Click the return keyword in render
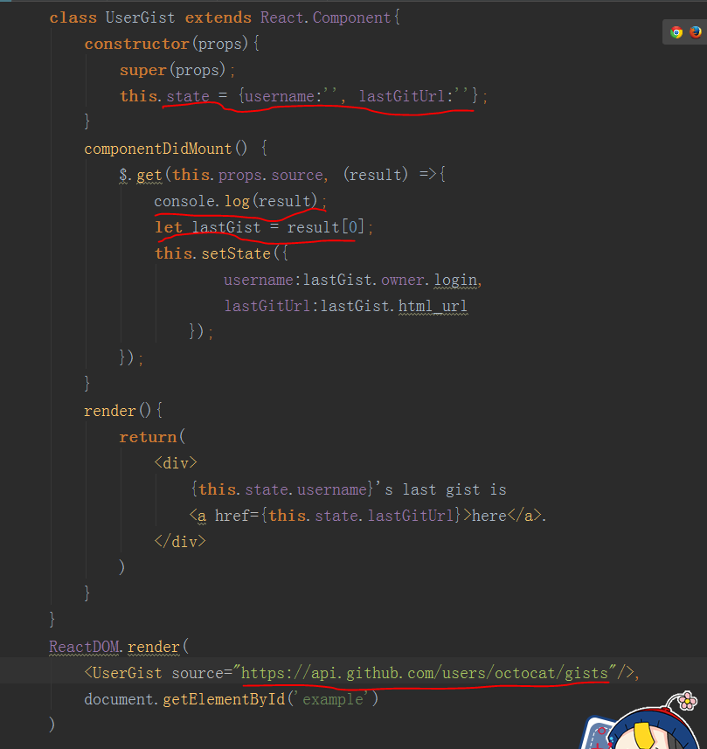707x749 pixels. pos(146,437)
